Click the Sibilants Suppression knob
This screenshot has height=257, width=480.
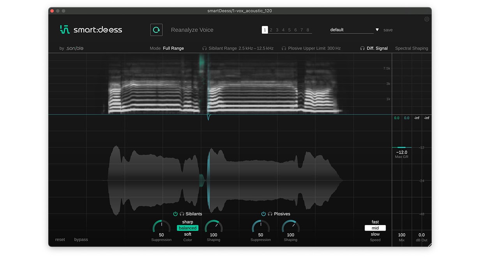click(x=161, y=226)
